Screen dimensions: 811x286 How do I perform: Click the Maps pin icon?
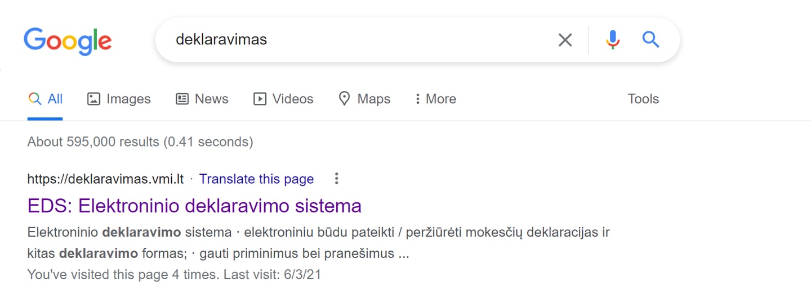[x=344, y=99]
